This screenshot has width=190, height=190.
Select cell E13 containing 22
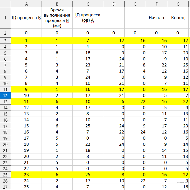point(135,102)
